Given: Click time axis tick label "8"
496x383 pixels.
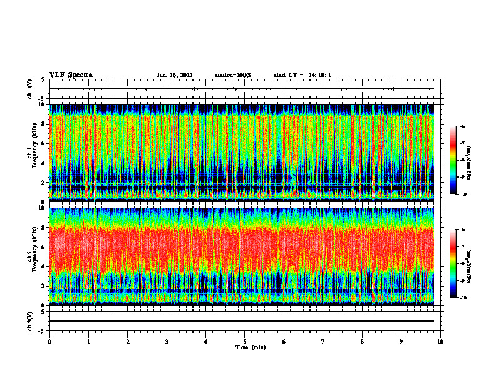Looking at the screenshot, I should click(x=362, y=342).
